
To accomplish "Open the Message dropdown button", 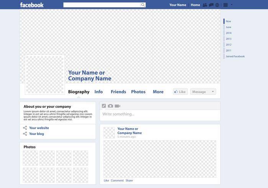I will 203,92.
